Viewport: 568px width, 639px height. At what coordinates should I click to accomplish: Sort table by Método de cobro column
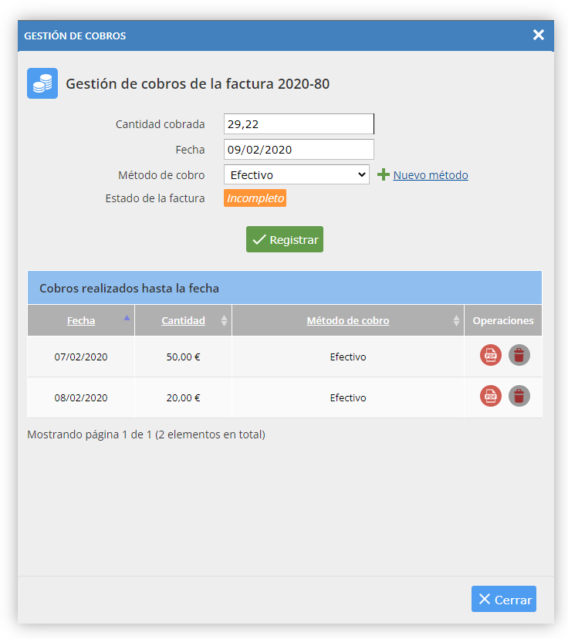pos(348,321)
